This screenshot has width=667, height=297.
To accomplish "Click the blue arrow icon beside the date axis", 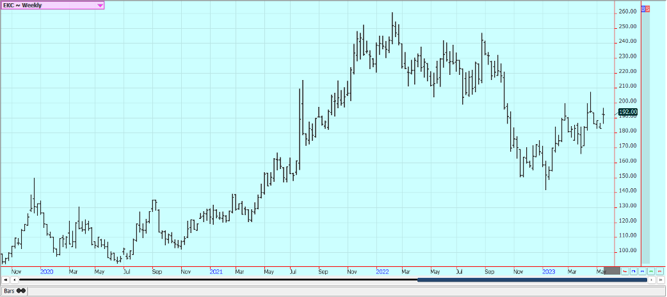I will pos(634,271).
